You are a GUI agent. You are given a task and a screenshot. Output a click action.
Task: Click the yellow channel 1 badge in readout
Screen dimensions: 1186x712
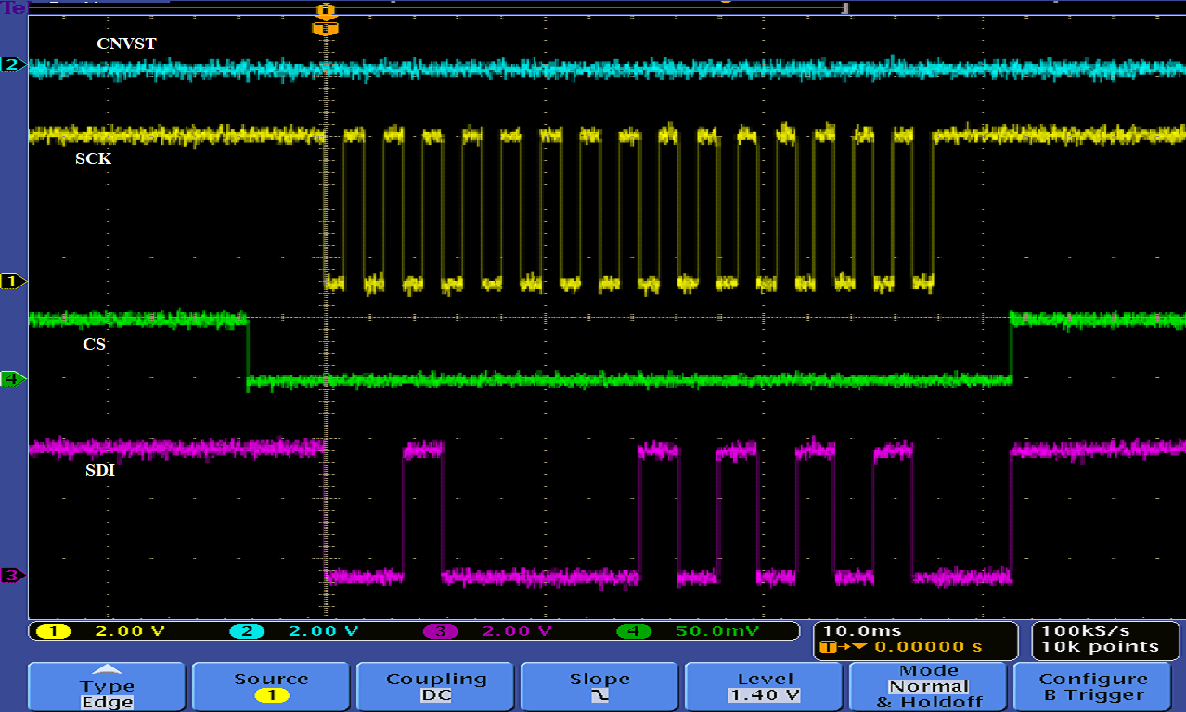point(55,631)
